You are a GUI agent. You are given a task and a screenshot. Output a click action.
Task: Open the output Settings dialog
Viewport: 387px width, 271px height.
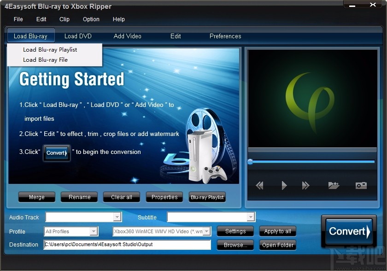coord(235,231)
